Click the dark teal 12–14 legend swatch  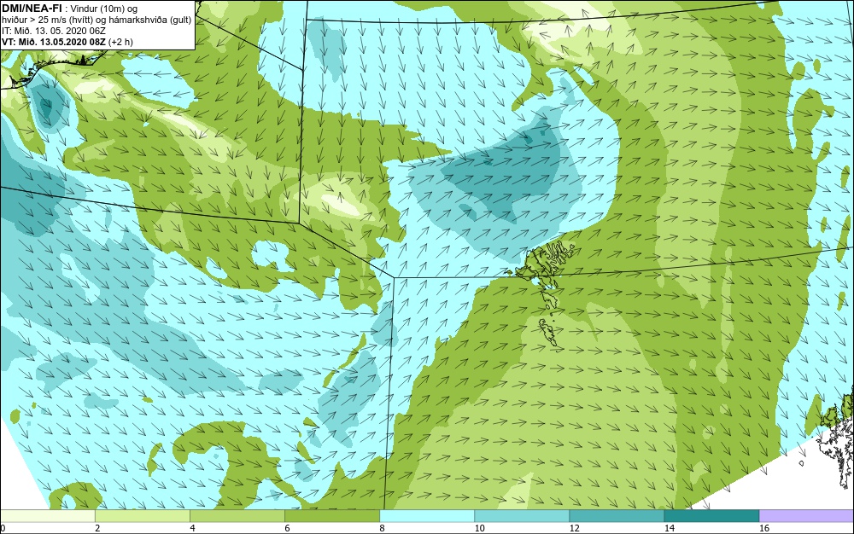pos(617,515)
